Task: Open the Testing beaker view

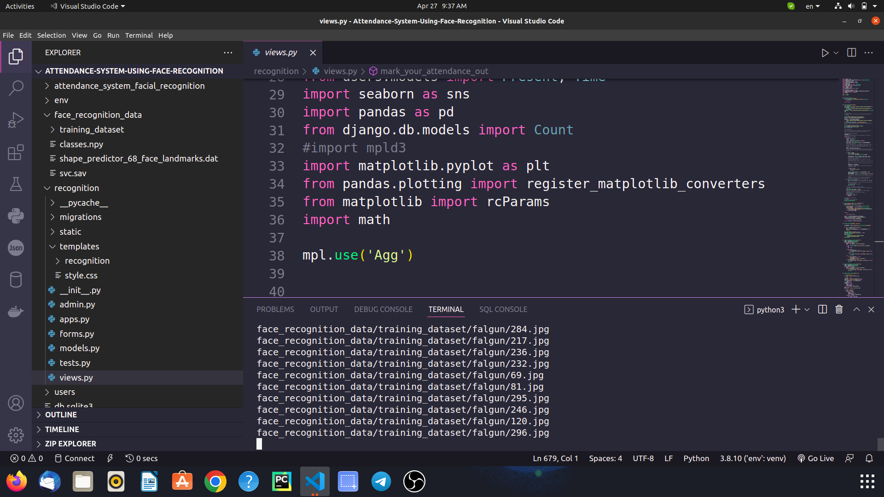Action: point(16,185)
